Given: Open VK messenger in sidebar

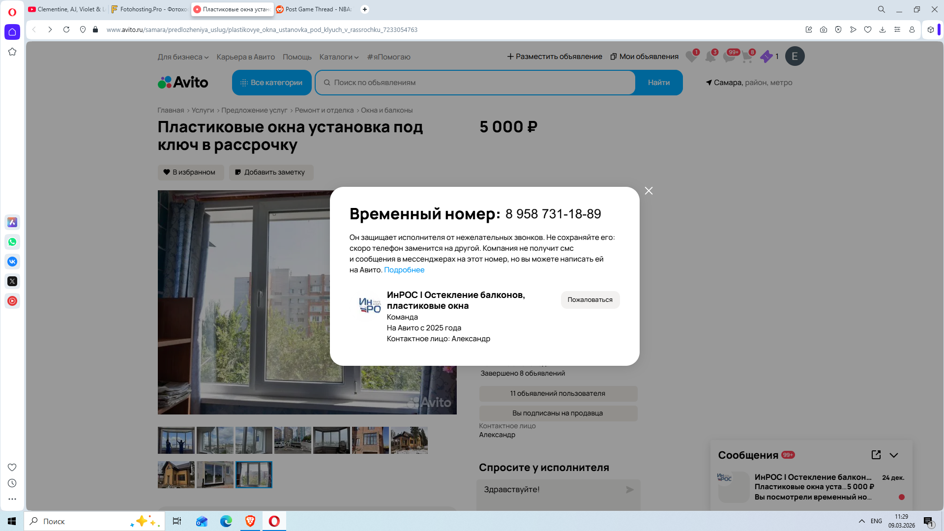Looking at the screenshot, I should [x=12, y=262].
